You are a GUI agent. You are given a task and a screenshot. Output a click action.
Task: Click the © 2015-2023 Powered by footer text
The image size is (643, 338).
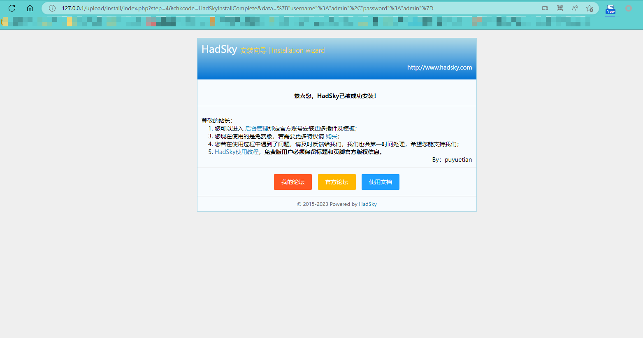327,204
